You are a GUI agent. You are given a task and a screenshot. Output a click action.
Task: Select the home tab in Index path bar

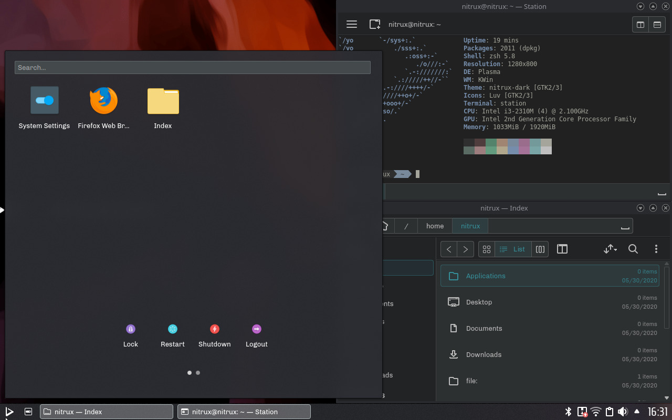click(x=435, y=226)
